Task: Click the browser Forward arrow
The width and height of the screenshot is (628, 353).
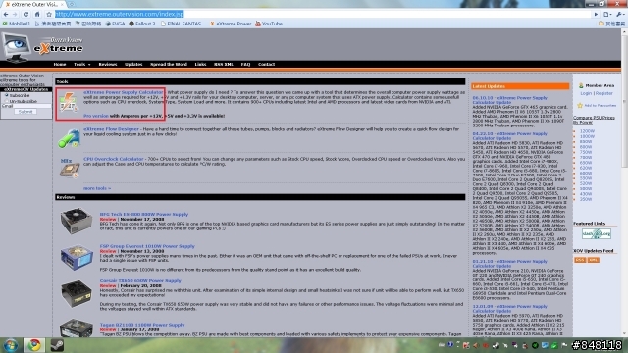Action: pos(16,14)
